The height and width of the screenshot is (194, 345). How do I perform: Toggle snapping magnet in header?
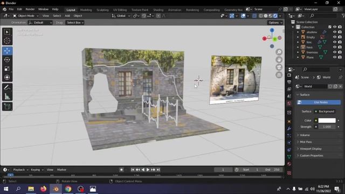click(144, 16)
